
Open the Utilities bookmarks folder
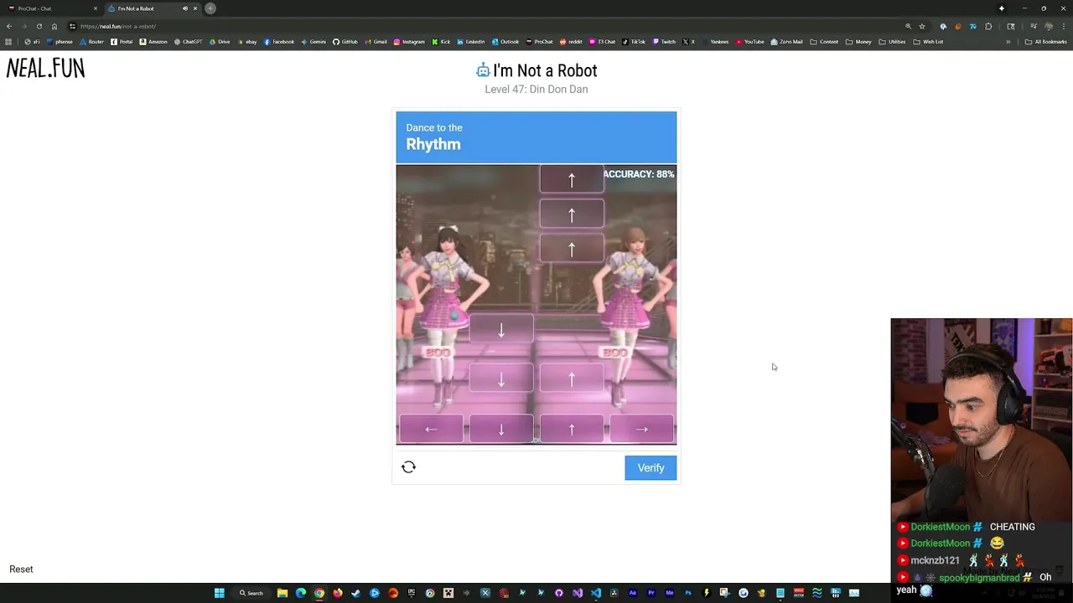(x=892, y=42)
